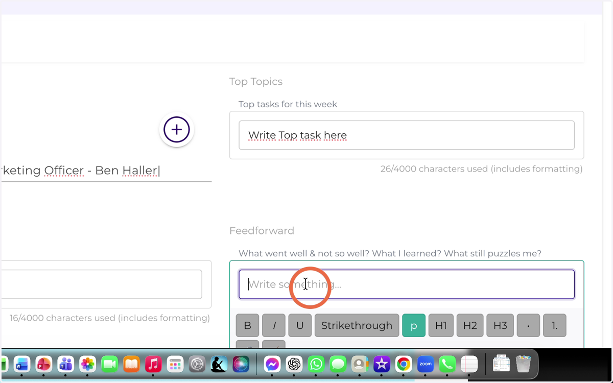Apply H2 heading style
Viewport: 613px width, 383px height.
[470, 325]
